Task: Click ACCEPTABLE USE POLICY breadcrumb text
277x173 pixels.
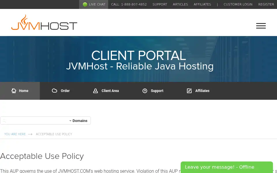Action: tap(54, 134)
